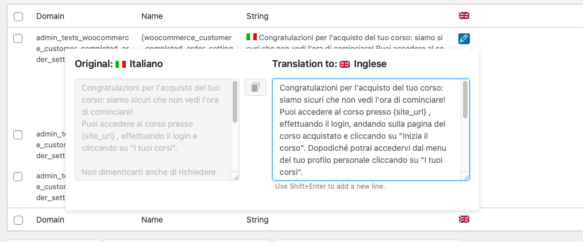Viewport: 583px width, 242px height.
Task: Click the String column label in footer
Action: tap(257, 220)
